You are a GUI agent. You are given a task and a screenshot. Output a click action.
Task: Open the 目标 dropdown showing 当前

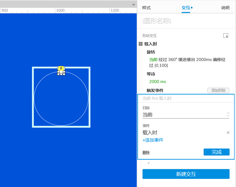(x=186, y=115)
